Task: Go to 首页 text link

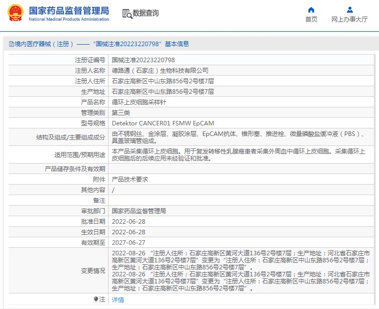Action: [311, 19]
